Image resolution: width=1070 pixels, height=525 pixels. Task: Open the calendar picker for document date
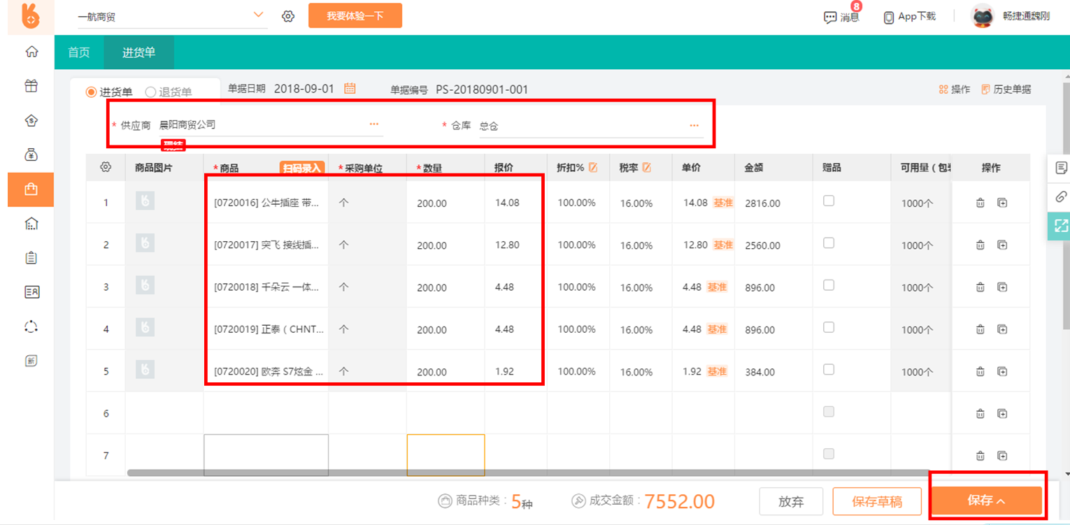pos(350,89)
